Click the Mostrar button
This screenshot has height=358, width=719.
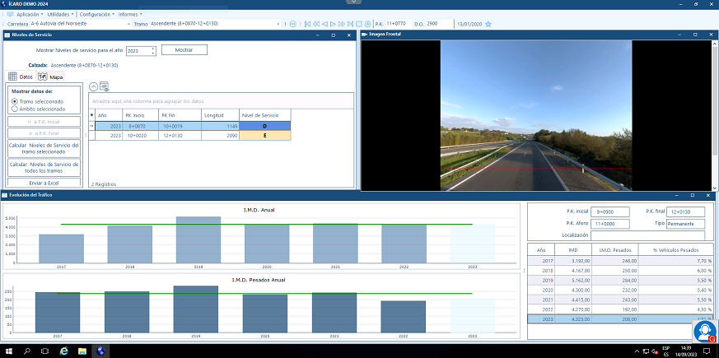point(184,50)
